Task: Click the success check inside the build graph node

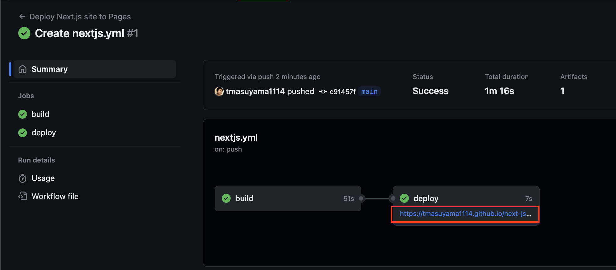Action: click(226, 198)
